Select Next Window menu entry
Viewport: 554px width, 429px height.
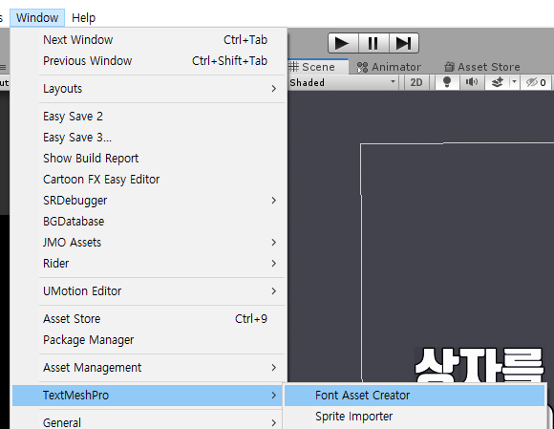click(x=148, y=40)
